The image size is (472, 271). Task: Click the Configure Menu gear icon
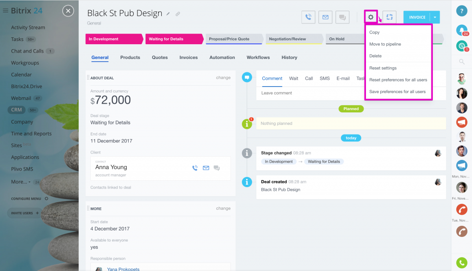pos(47,199)
